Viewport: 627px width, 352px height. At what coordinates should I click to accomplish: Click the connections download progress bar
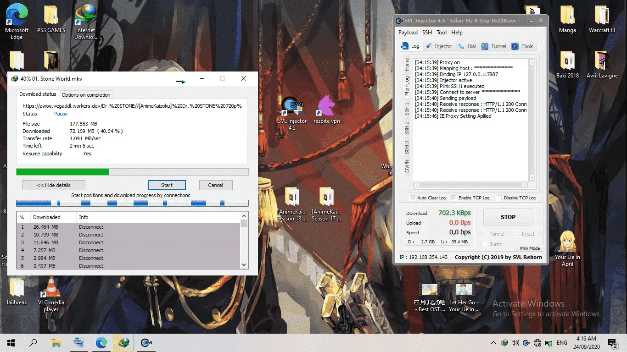[132, 203]
